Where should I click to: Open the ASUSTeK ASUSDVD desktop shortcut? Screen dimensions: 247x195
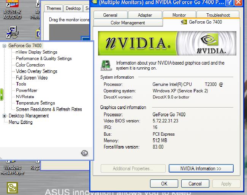12,10
